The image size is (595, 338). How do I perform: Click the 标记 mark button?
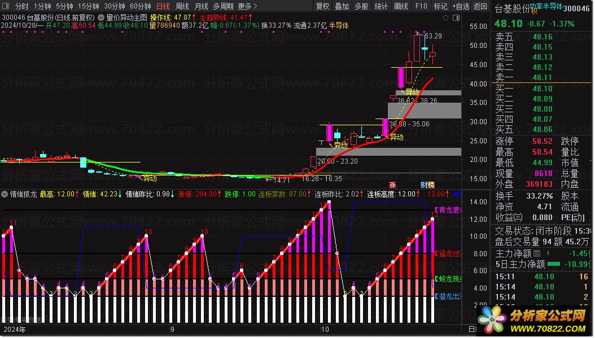point(440,6)
